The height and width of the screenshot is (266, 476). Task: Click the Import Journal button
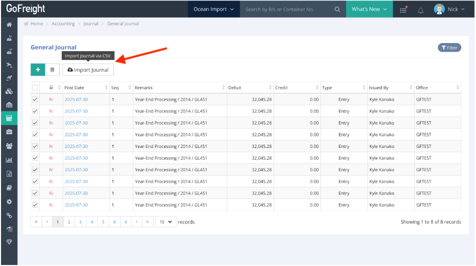[88, 70]
